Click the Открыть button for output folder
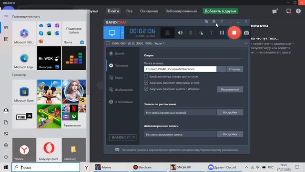 pyautogui.click(x=235, y=69)
